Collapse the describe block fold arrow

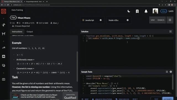click(x=85, y=83)
